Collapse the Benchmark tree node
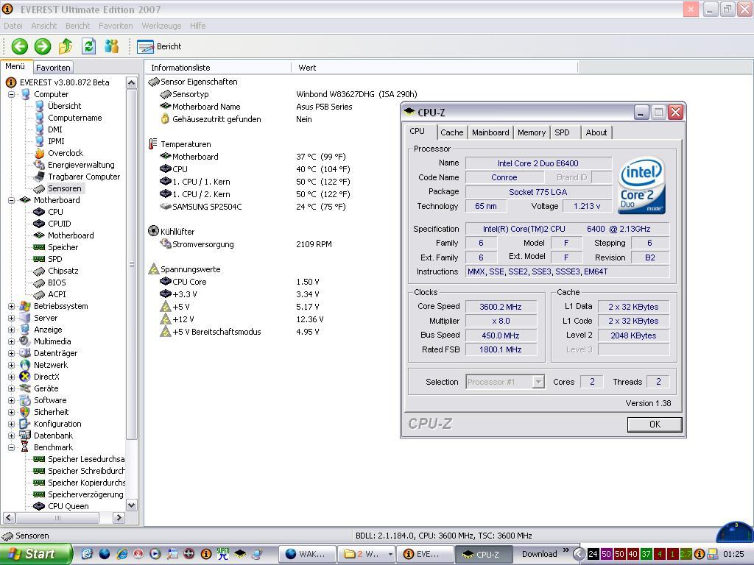The width and height of the screenshot is (754, 565). (x=11, y=447)
